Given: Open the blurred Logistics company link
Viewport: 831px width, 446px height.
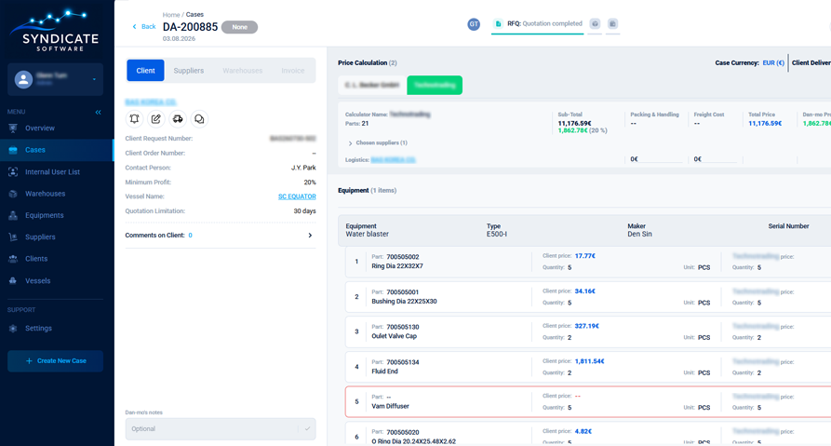Looking at the screenshot, I should (393, 159).
